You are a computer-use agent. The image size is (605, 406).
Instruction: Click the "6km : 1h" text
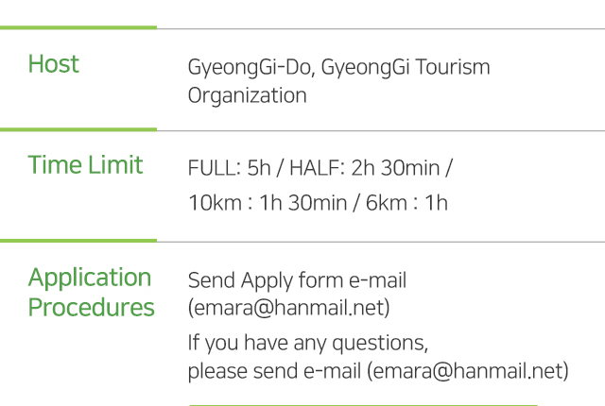coord(406,203)
